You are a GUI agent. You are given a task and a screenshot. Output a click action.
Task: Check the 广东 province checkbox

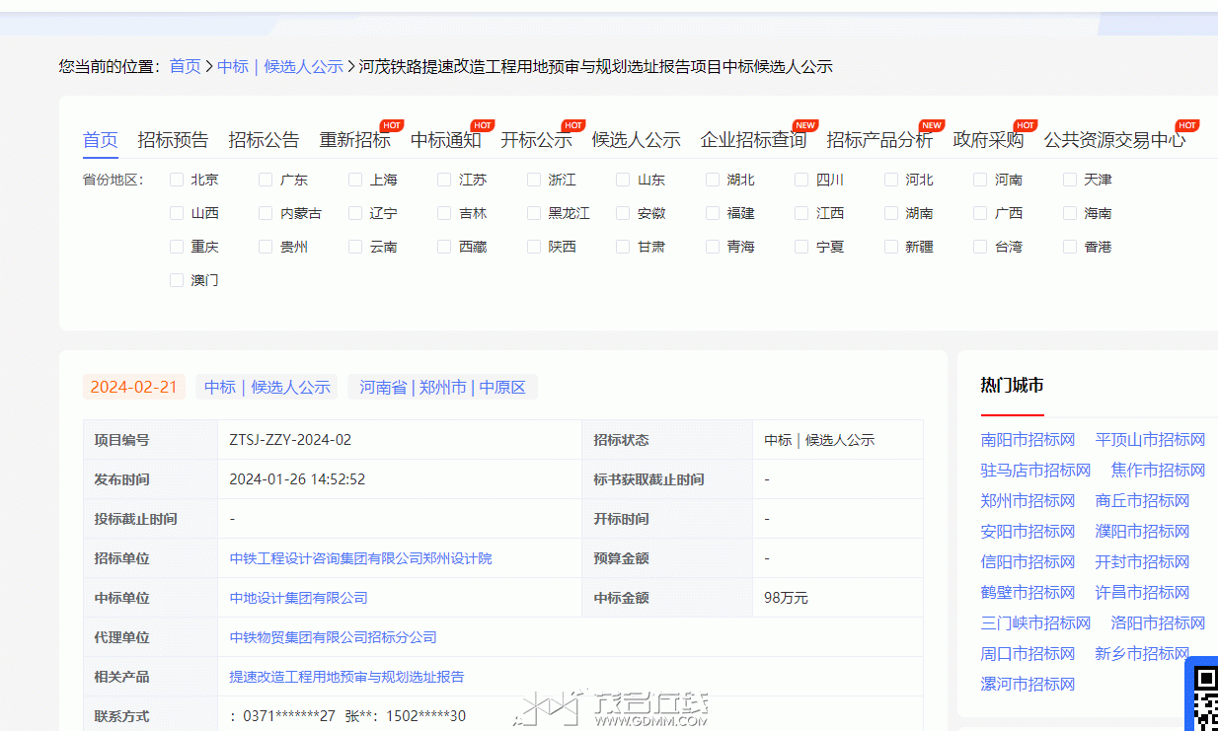click(x=266, y=180)
